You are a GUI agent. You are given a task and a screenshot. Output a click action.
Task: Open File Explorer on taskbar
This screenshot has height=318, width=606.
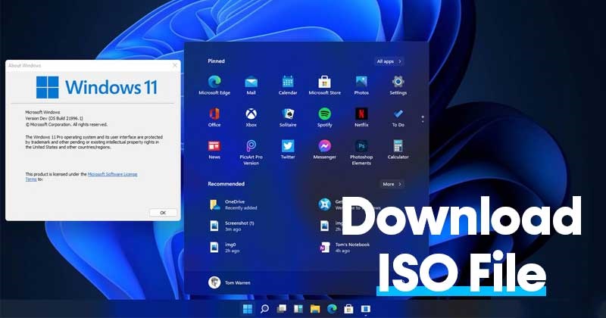315,309
